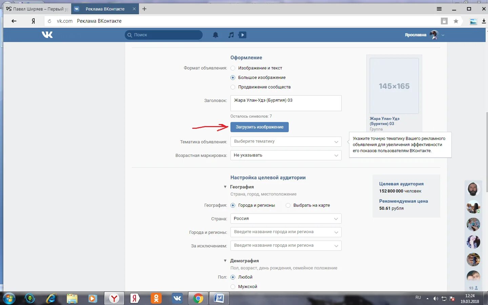Open Internet Explorer from the taskbar
This screenshot has width=488, height=305.
click(x=51, y=298)
